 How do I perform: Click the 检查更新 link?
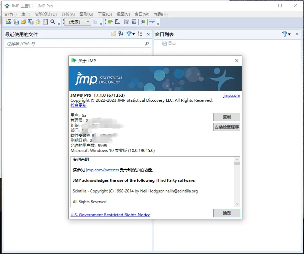click(x=79, y=105)
